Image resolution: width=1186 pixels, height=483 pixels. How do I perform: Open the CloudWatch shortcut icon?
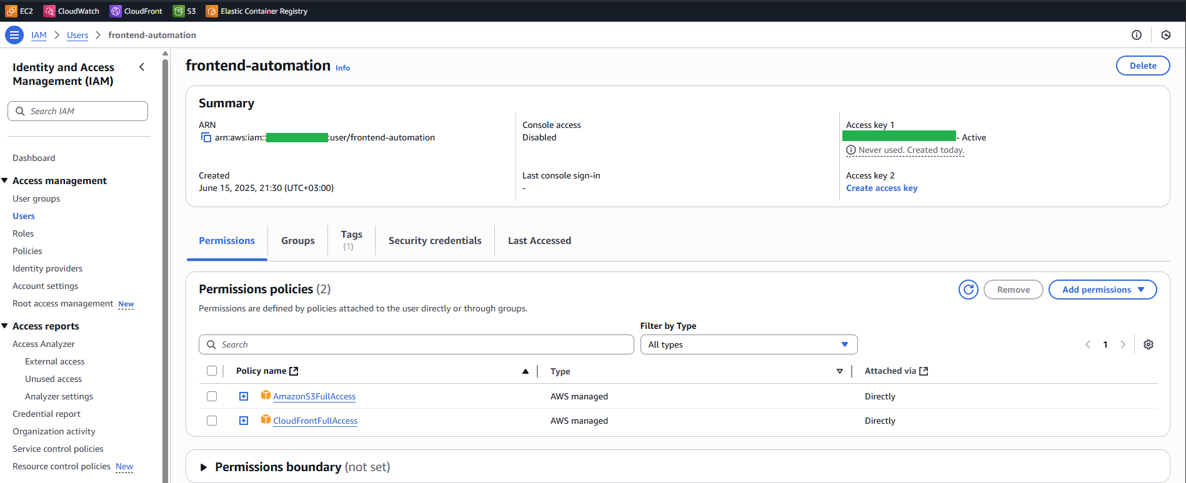point(49,11)
